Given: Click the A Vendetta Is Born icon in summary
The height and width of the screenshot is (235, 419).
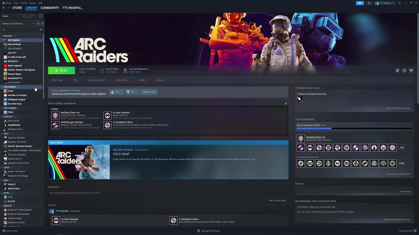Looking at the screenshot, I should pyautogui.click(x=107, y=125).
